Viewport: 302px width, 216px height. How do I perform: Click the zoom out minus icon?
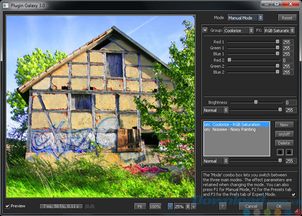[170, 206]
